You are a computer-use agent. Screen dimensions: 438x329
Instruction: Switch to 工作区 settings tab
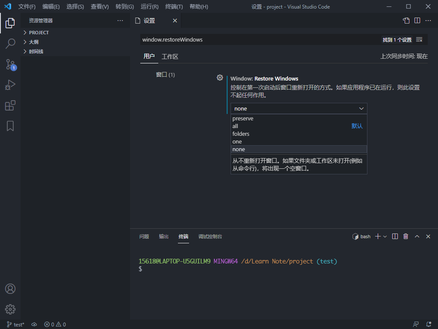170,57
